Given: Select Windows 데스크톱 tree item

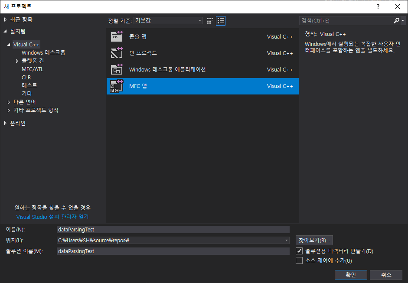Looking at the screenshot, I should [43, 52].
